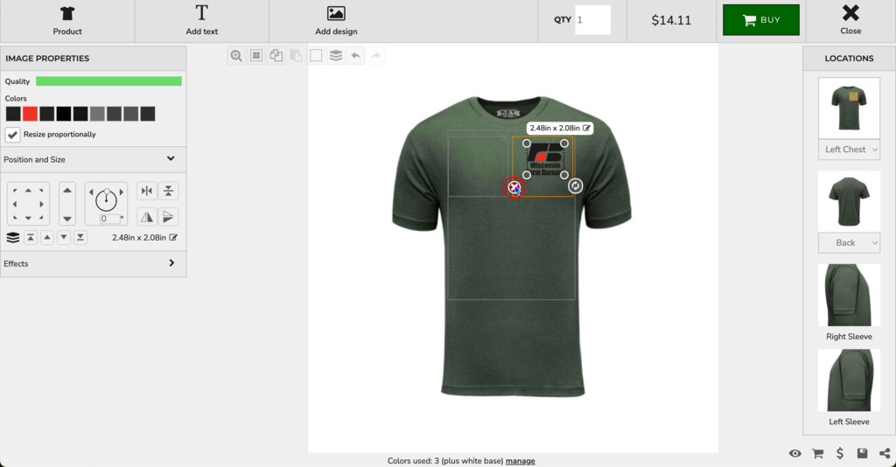Click the undo arrow in canvas toolbar
The width and height of the screenshot is (896, 467).
pyautogui.click(x=356, y=56)
